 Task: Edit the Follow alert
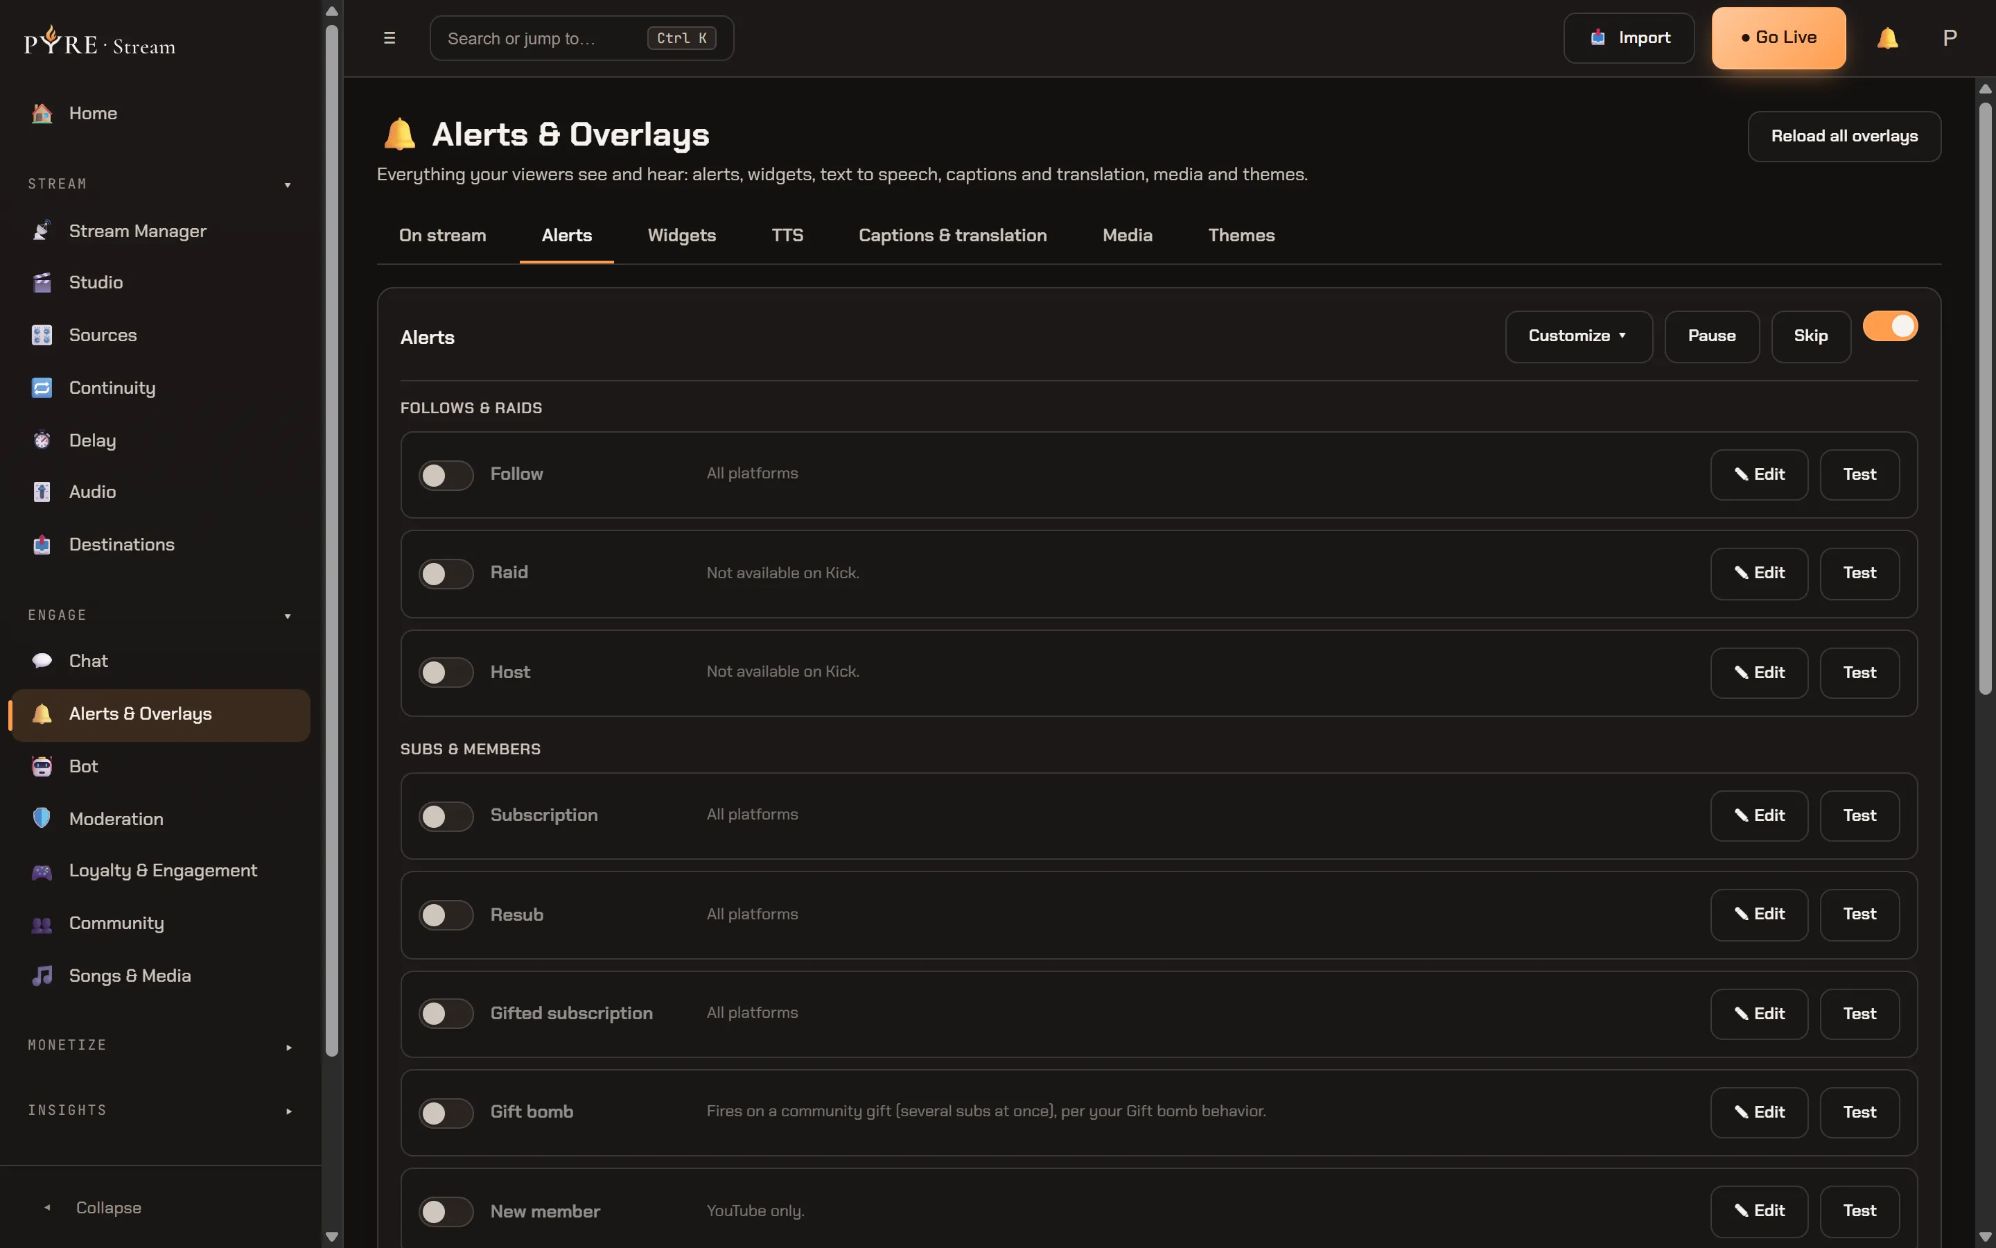(1758, 475)
